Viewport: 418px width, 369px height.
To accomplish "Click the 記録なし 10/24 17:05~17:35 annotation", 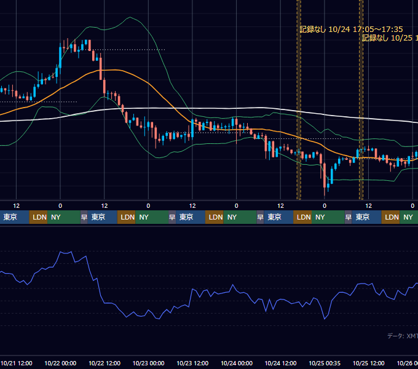I will [x=351, y=30].
